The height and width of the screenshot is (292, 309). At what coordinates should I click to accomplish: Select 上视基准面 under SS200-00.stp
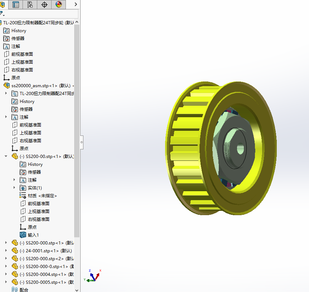tap(35, 212)
